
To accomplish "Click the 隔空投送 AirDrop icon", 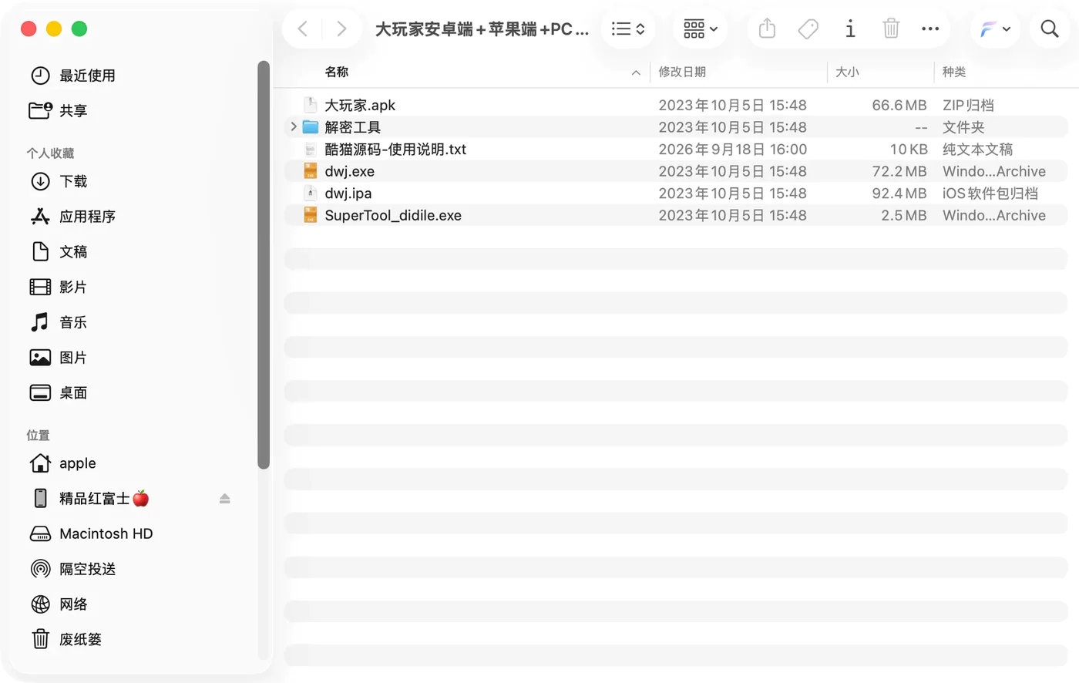I will pos(40,569).
